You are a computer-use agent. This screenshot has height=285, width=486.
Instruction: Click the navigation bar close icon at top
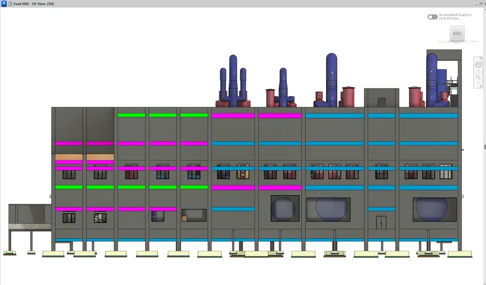[x=481, y=58]
